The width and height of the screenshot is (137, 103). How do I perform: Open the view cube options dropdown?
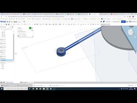[x=134, y=37]
